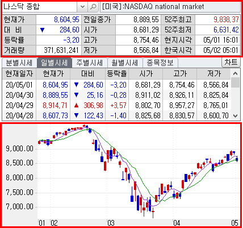243x228 pixels.
Task: Click the [미국]:NASDAQ national market field
Action: (x=170, y=7)
